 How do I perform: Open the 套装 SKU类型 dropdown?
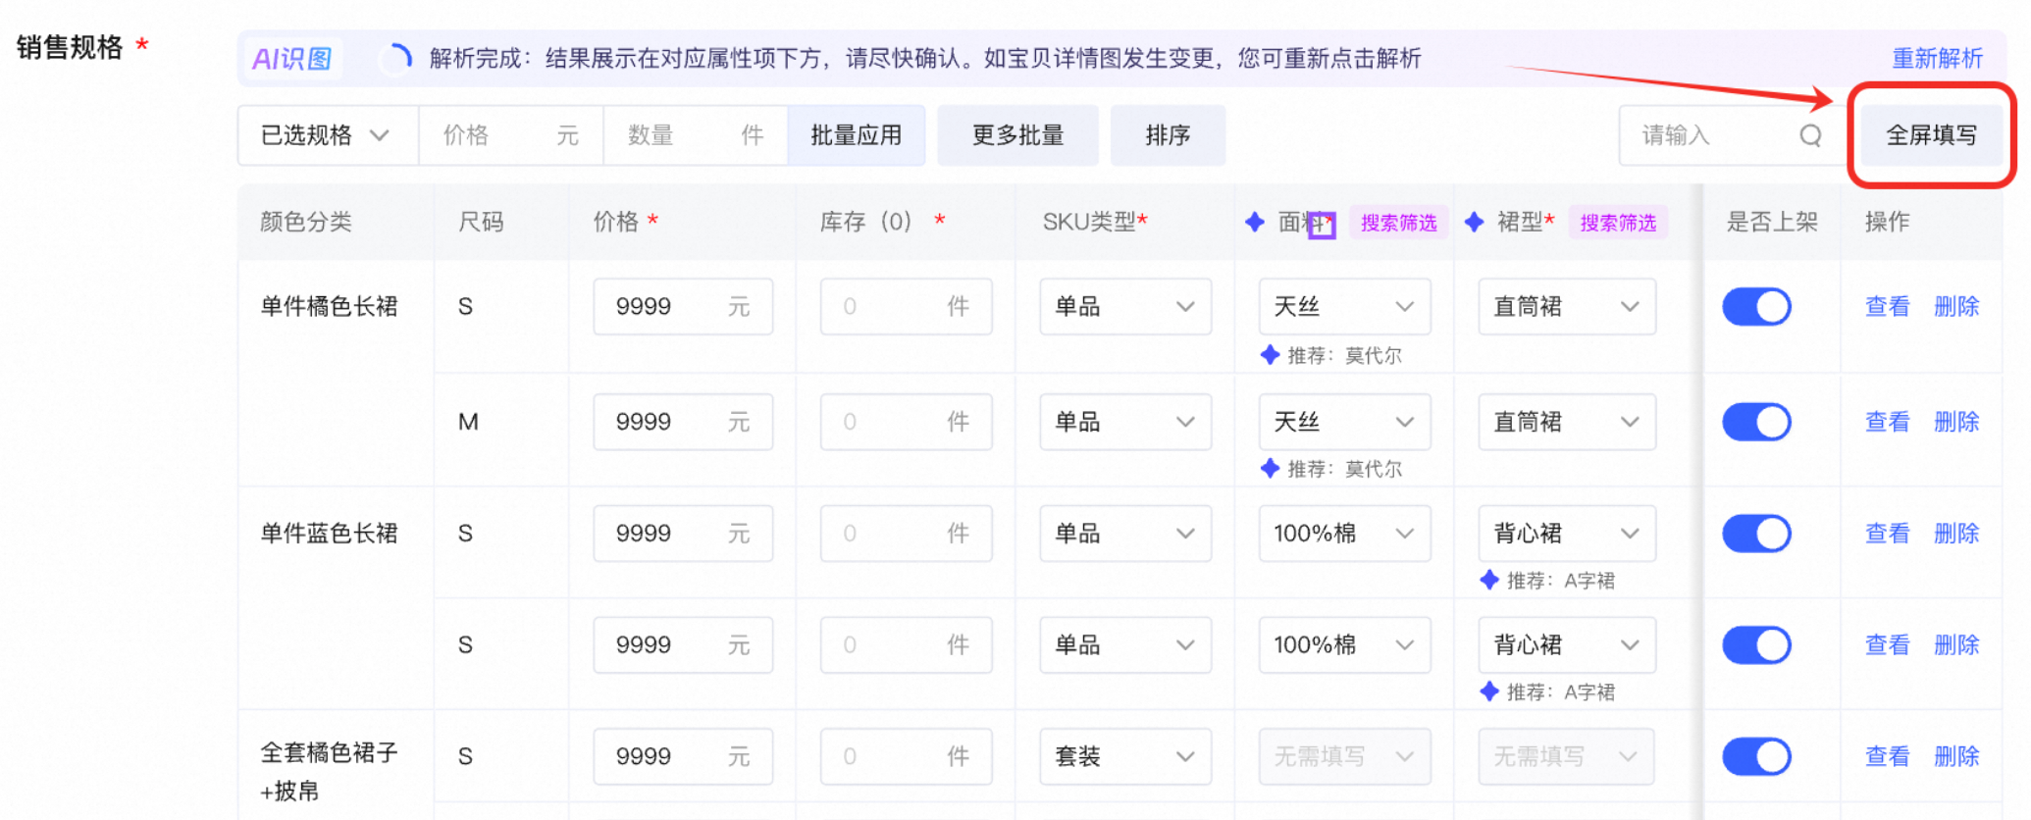1125,756
